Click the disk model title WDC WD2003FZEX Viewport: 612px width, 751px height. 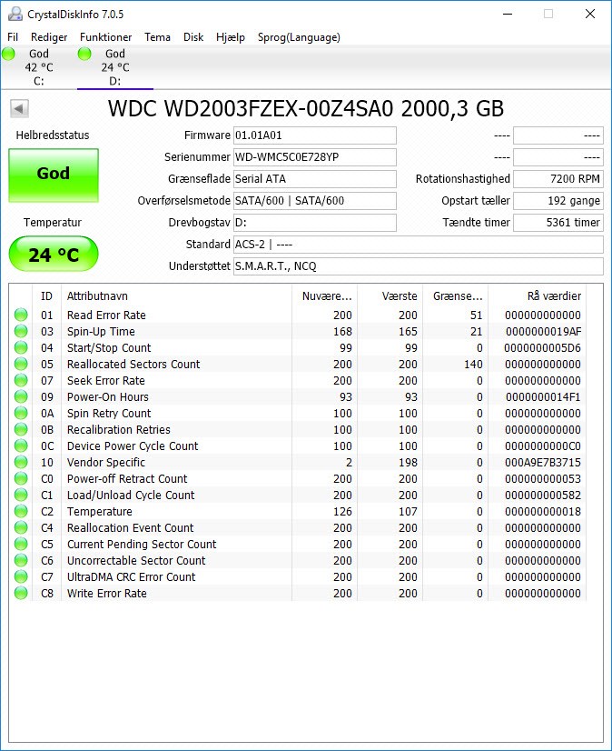click(x=306, y=109)
